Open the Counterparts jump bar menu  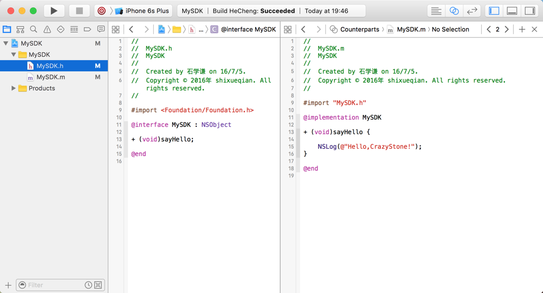click(x=355, y=29)
